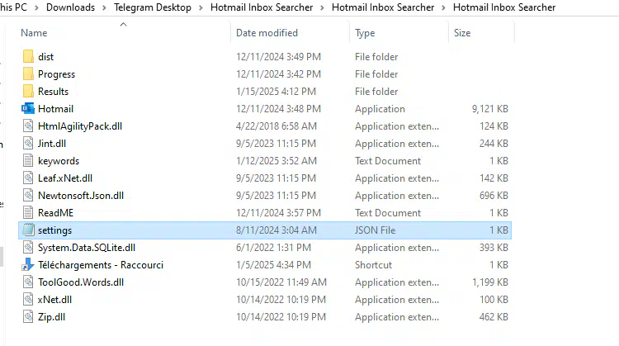Select the settings JSON file icon
Viewport: 619px width, 346px height.
coord(28,230)
